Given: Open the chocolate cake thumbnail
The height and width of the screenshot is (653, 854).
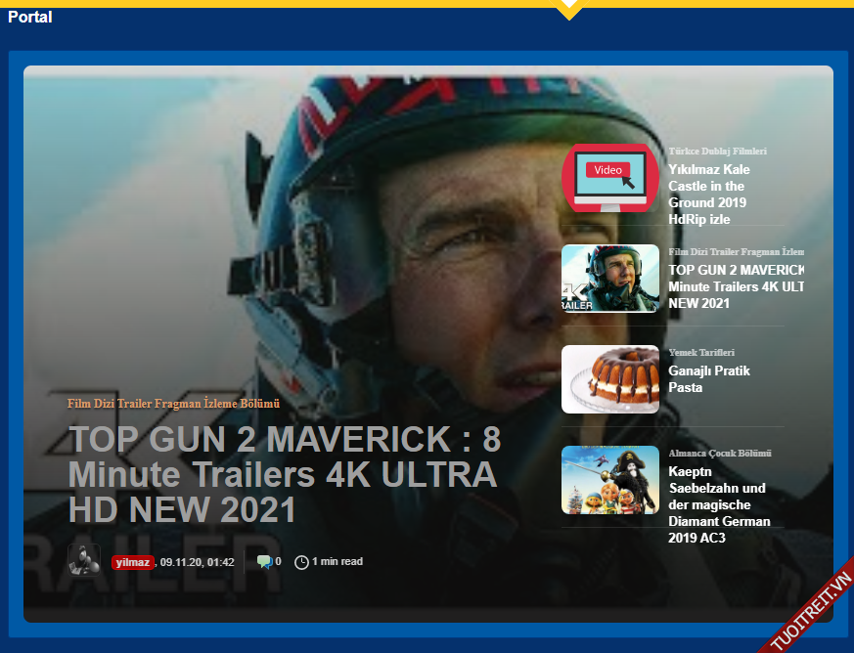Looking at the screenshot, I should point(609,379).
